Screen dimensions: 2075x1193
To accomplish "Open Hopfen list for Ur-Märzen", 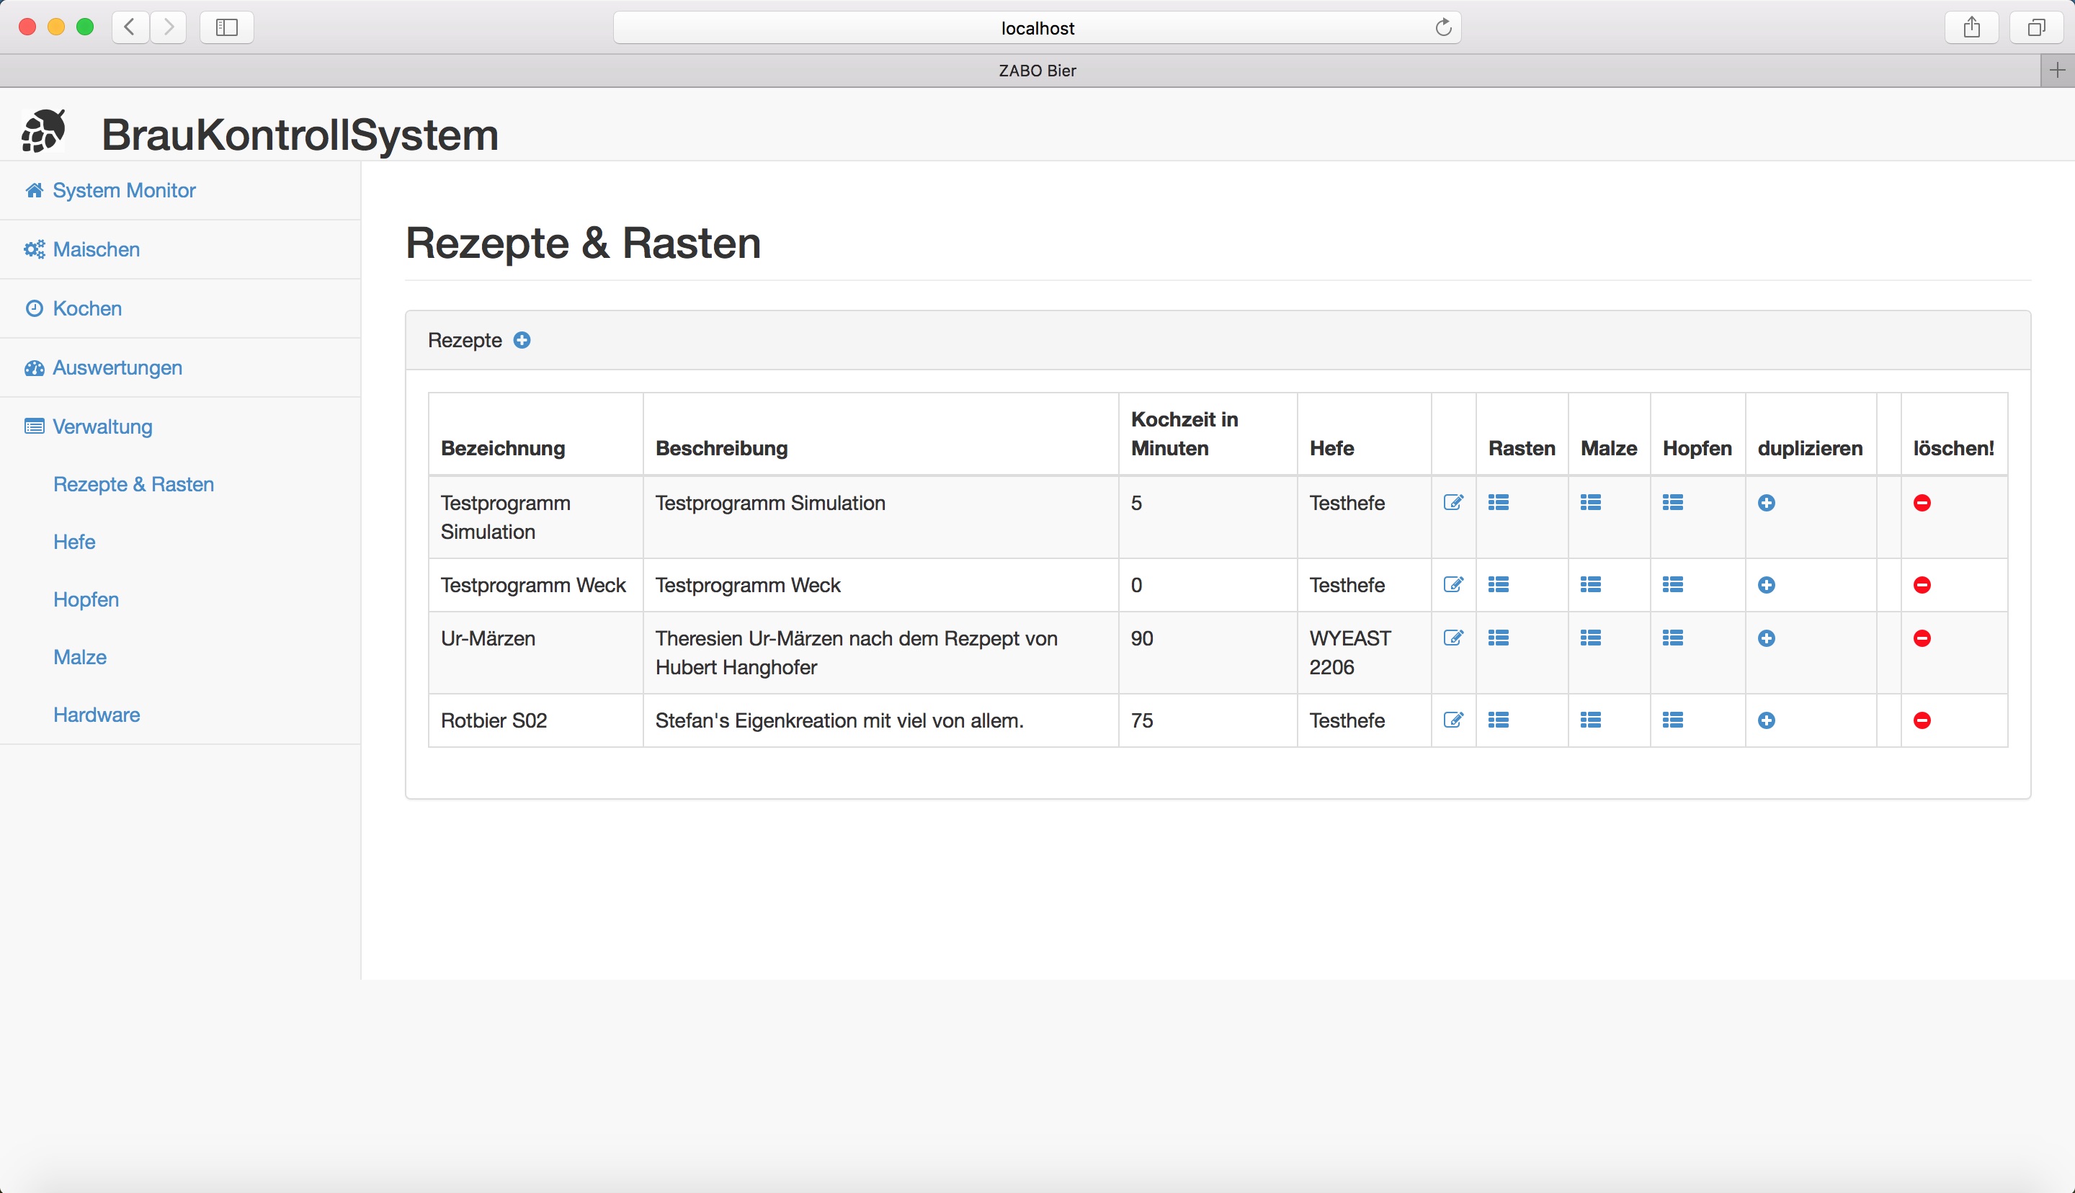I will click(x=1673, y=638).
